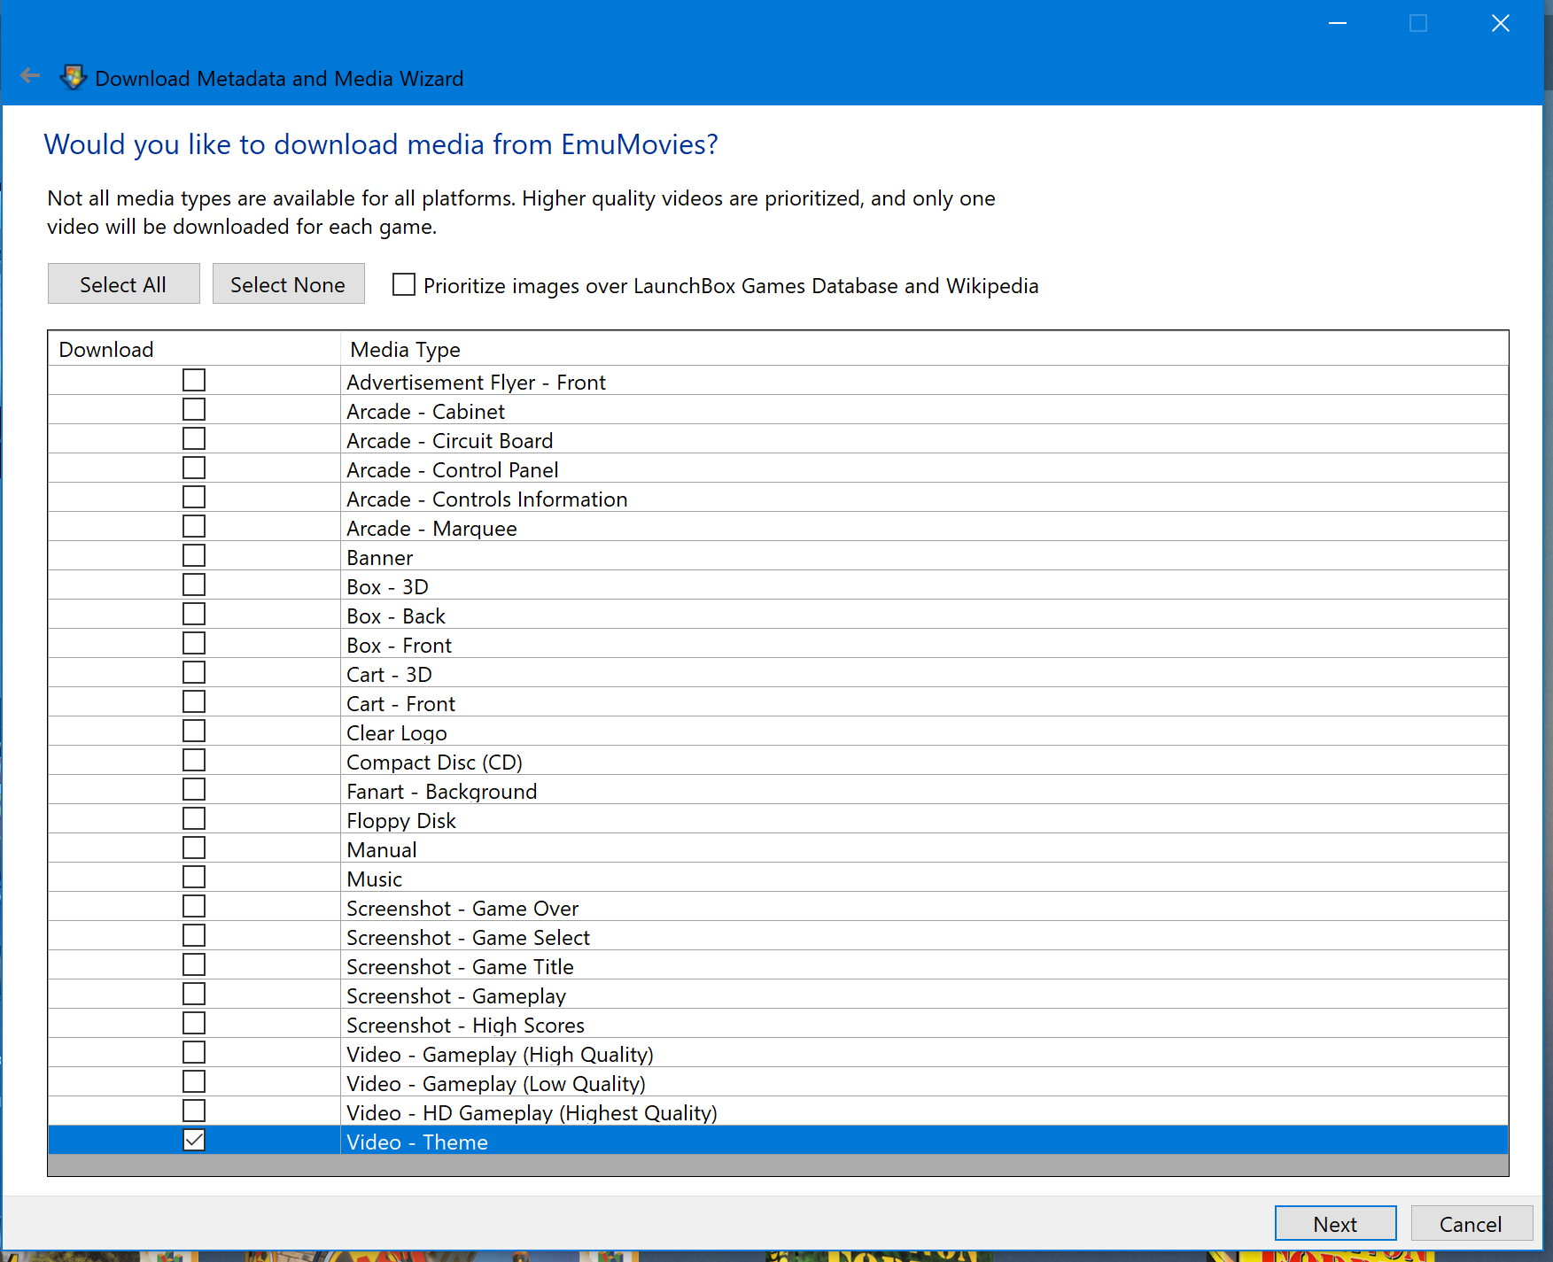Viewport: 1553px width, 1262px height.
Task: Enable Screenshot - Game Title checkbox
Action: coord(194,964)
